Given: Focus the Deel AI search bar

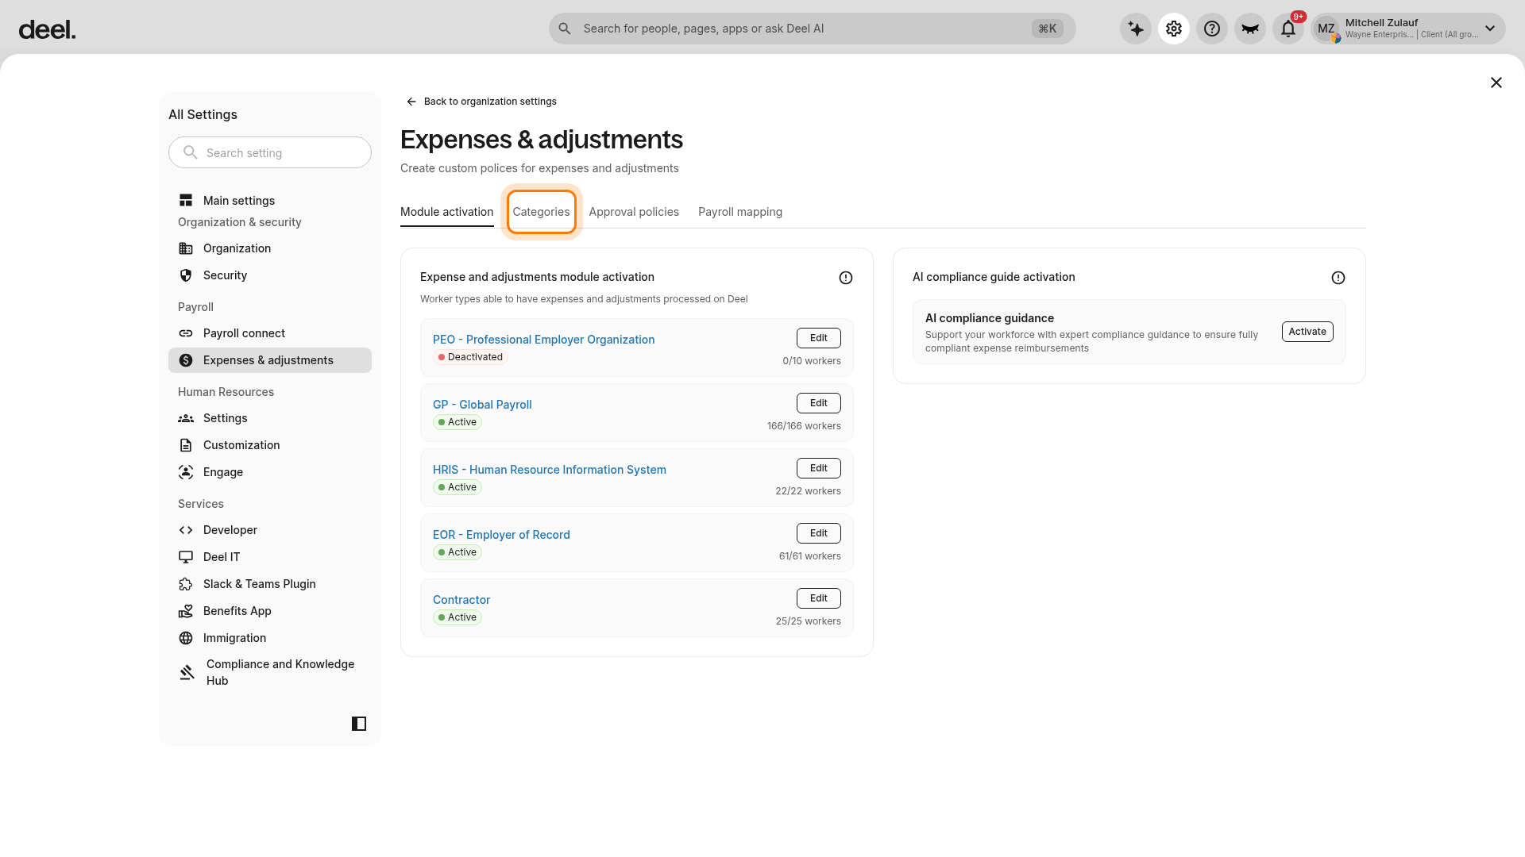Looking at the screenshot, I should (812, 29).
